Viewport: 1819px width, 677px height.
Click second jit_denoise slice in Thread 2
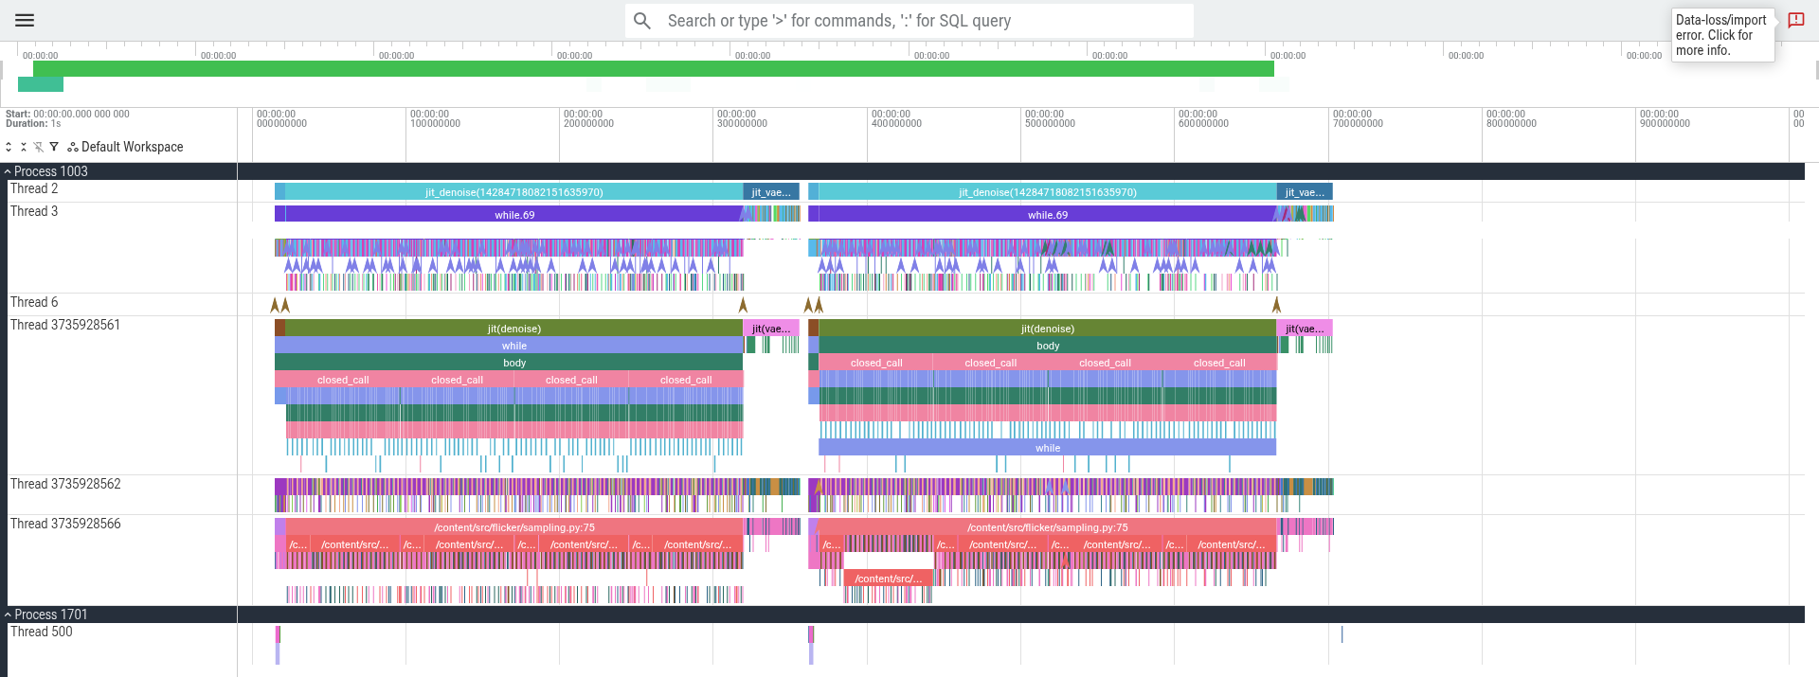[x=1047, y=192]
